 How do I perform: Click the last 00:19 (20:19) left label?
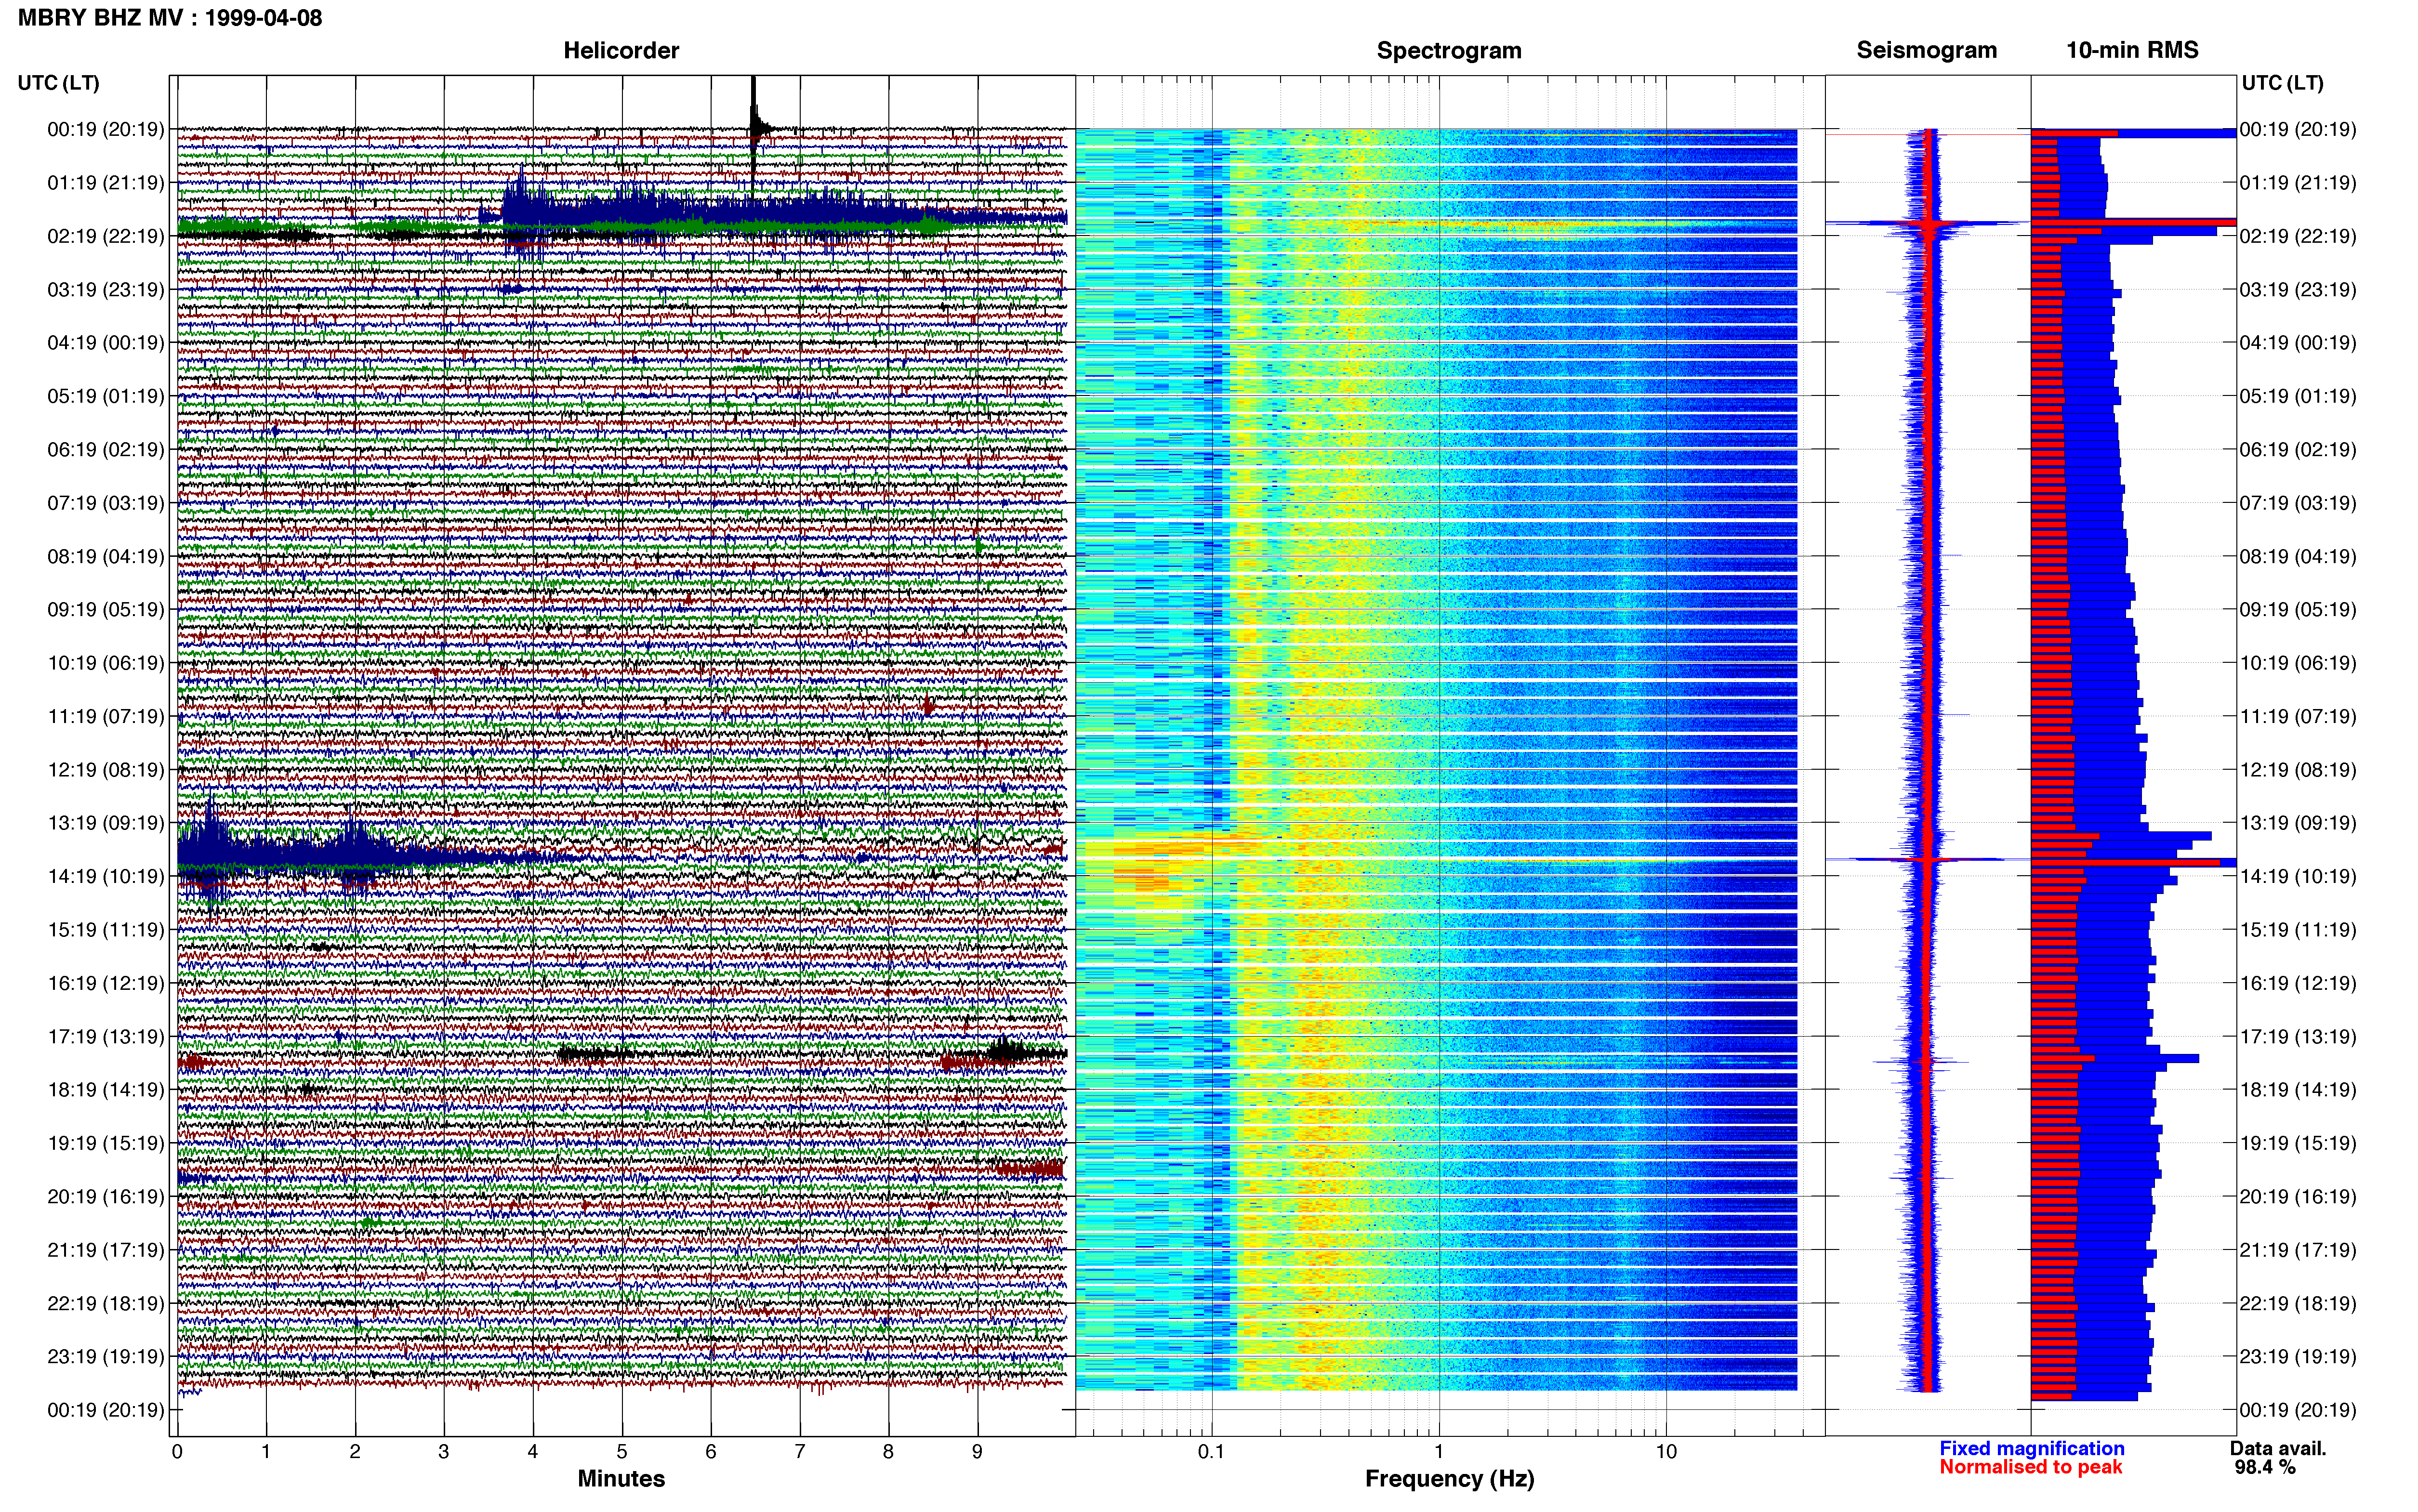click(106, 1409)
